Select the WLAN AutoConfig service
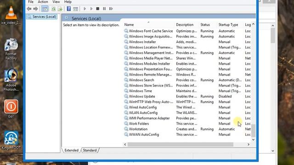The width and height of the screenshot is (294, 165). [187, 113]
